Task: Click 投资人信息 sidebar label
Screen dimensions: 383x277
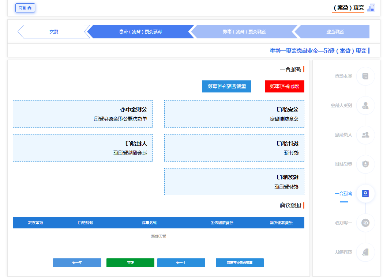Action: pos(341,106)
